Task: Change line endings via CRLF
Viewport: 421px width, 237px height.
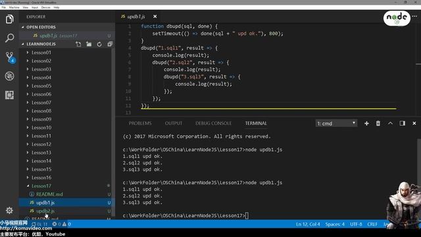Action: pos(372,224)
